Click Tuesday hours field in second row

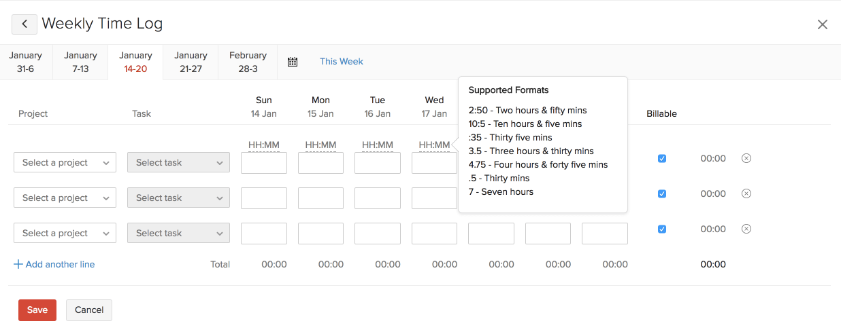[x=378, y=198]
